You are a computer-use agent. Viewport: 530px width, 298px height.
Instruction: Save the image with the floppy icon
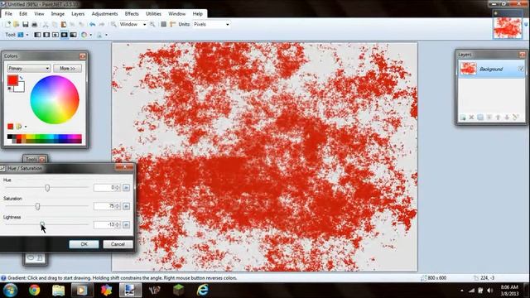pyautogui.click(x=26, y=24)
